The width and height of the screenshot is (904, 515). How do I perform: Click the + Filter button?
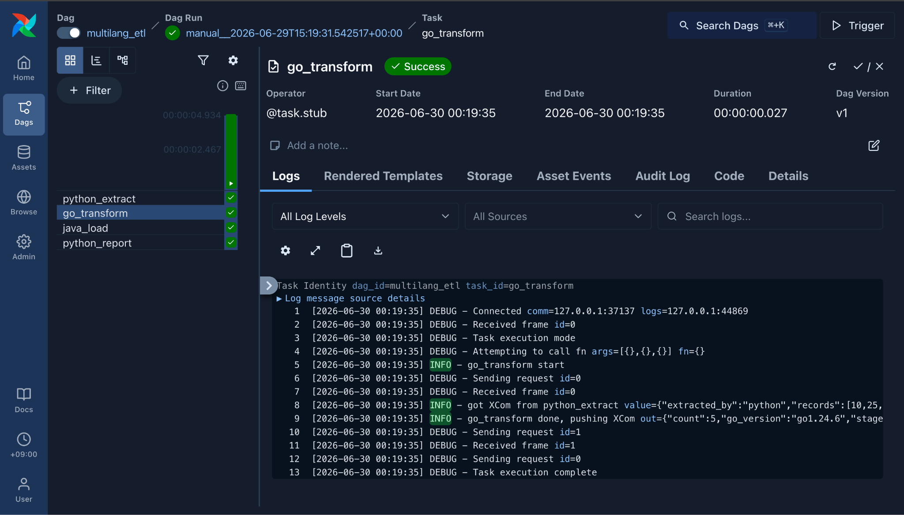(90, 90)
